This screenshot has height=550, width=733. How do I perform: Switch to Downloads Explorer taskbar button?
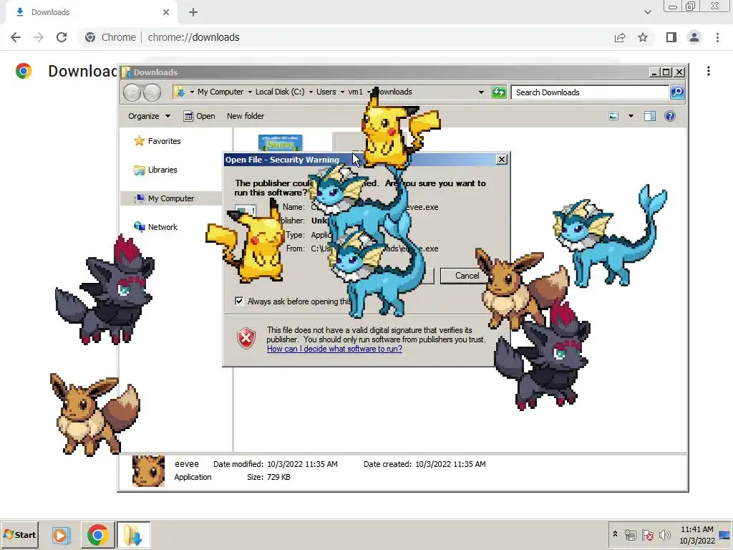point(133,534)
